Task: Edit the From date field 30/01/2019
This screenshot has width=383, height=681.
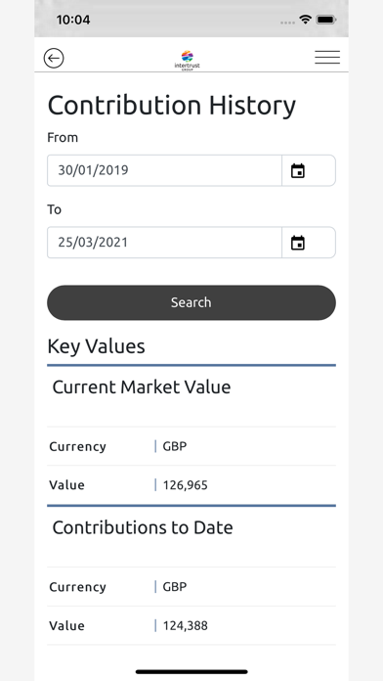Action: click(164, 170)
